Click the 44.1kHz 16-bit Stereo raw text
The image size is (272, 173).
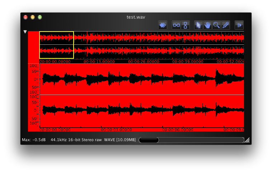click(76, 140)
